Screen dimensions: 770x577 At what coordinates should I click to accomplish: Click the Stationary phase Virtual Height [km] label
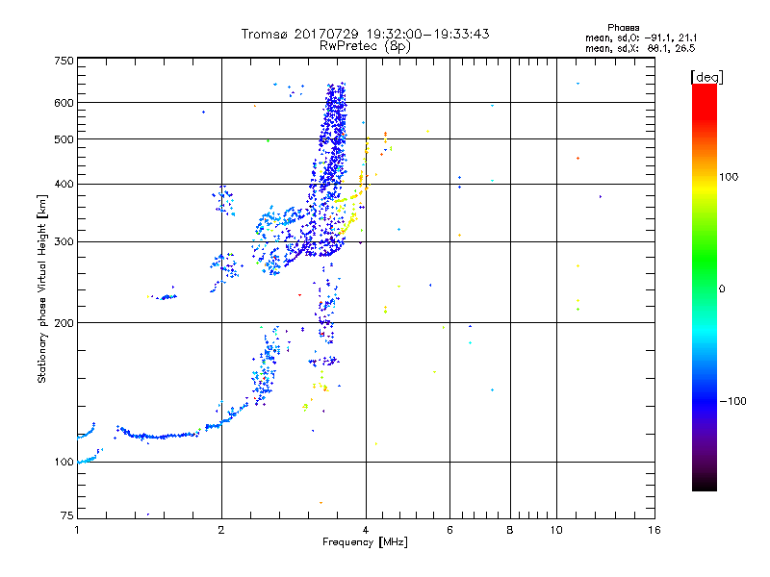[x=41, y=289]
